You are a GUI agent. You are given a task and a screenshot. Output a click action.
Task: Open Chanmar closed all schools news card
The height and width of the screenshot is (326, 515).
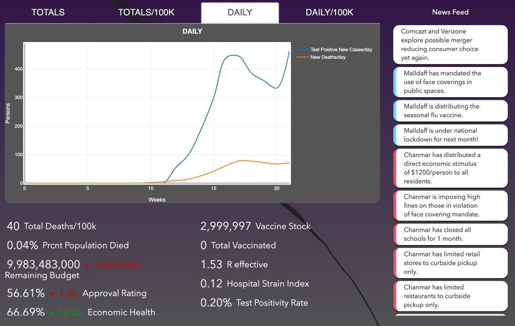click(450, 234)
